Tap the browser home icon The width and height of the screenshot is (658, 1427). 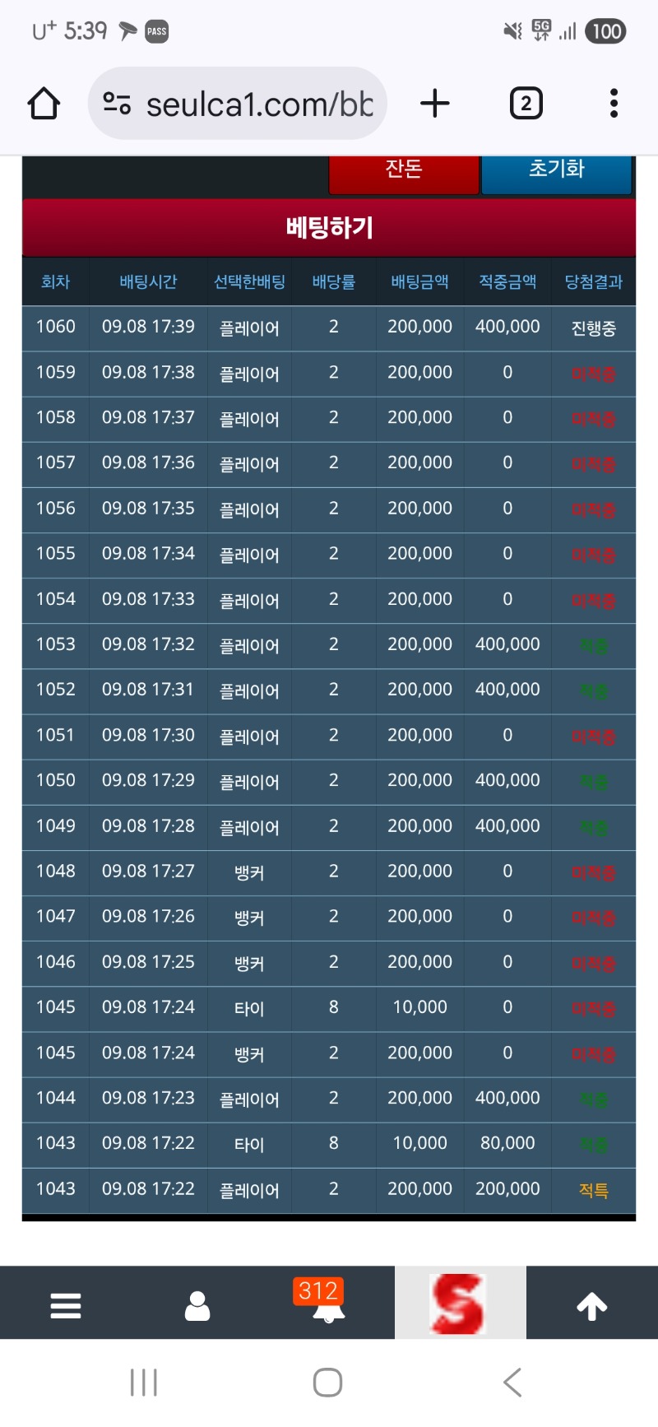click(x=44, y=104)
